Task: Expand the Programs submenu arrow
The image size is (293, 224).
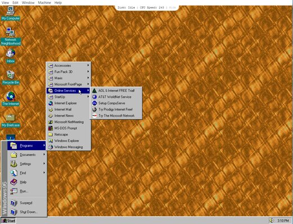Action: coord(44,145)
